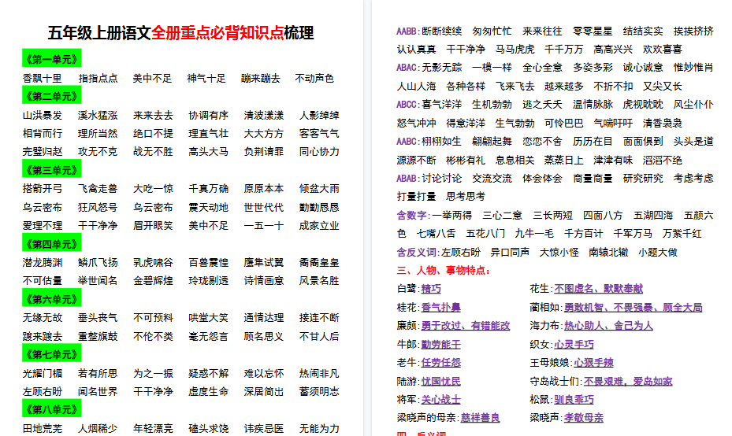The width and height of the screenshot is (732, 436).
Task: Click the phrase 光耀门楣
Action: (42, 373)
